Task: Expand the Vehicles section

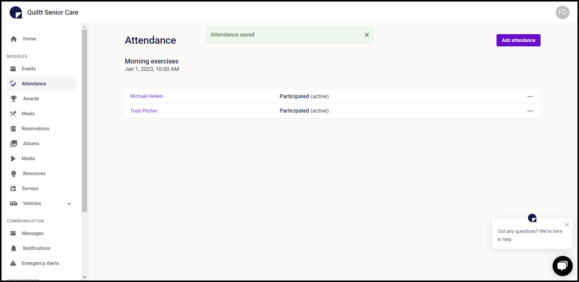Action: [x=69, y=204]
